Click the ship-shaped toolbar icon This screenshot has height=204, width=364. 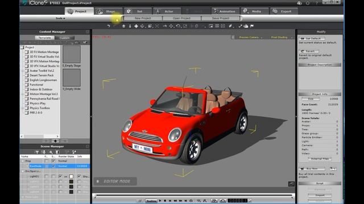pyautogui.click(x=246, y=26)
